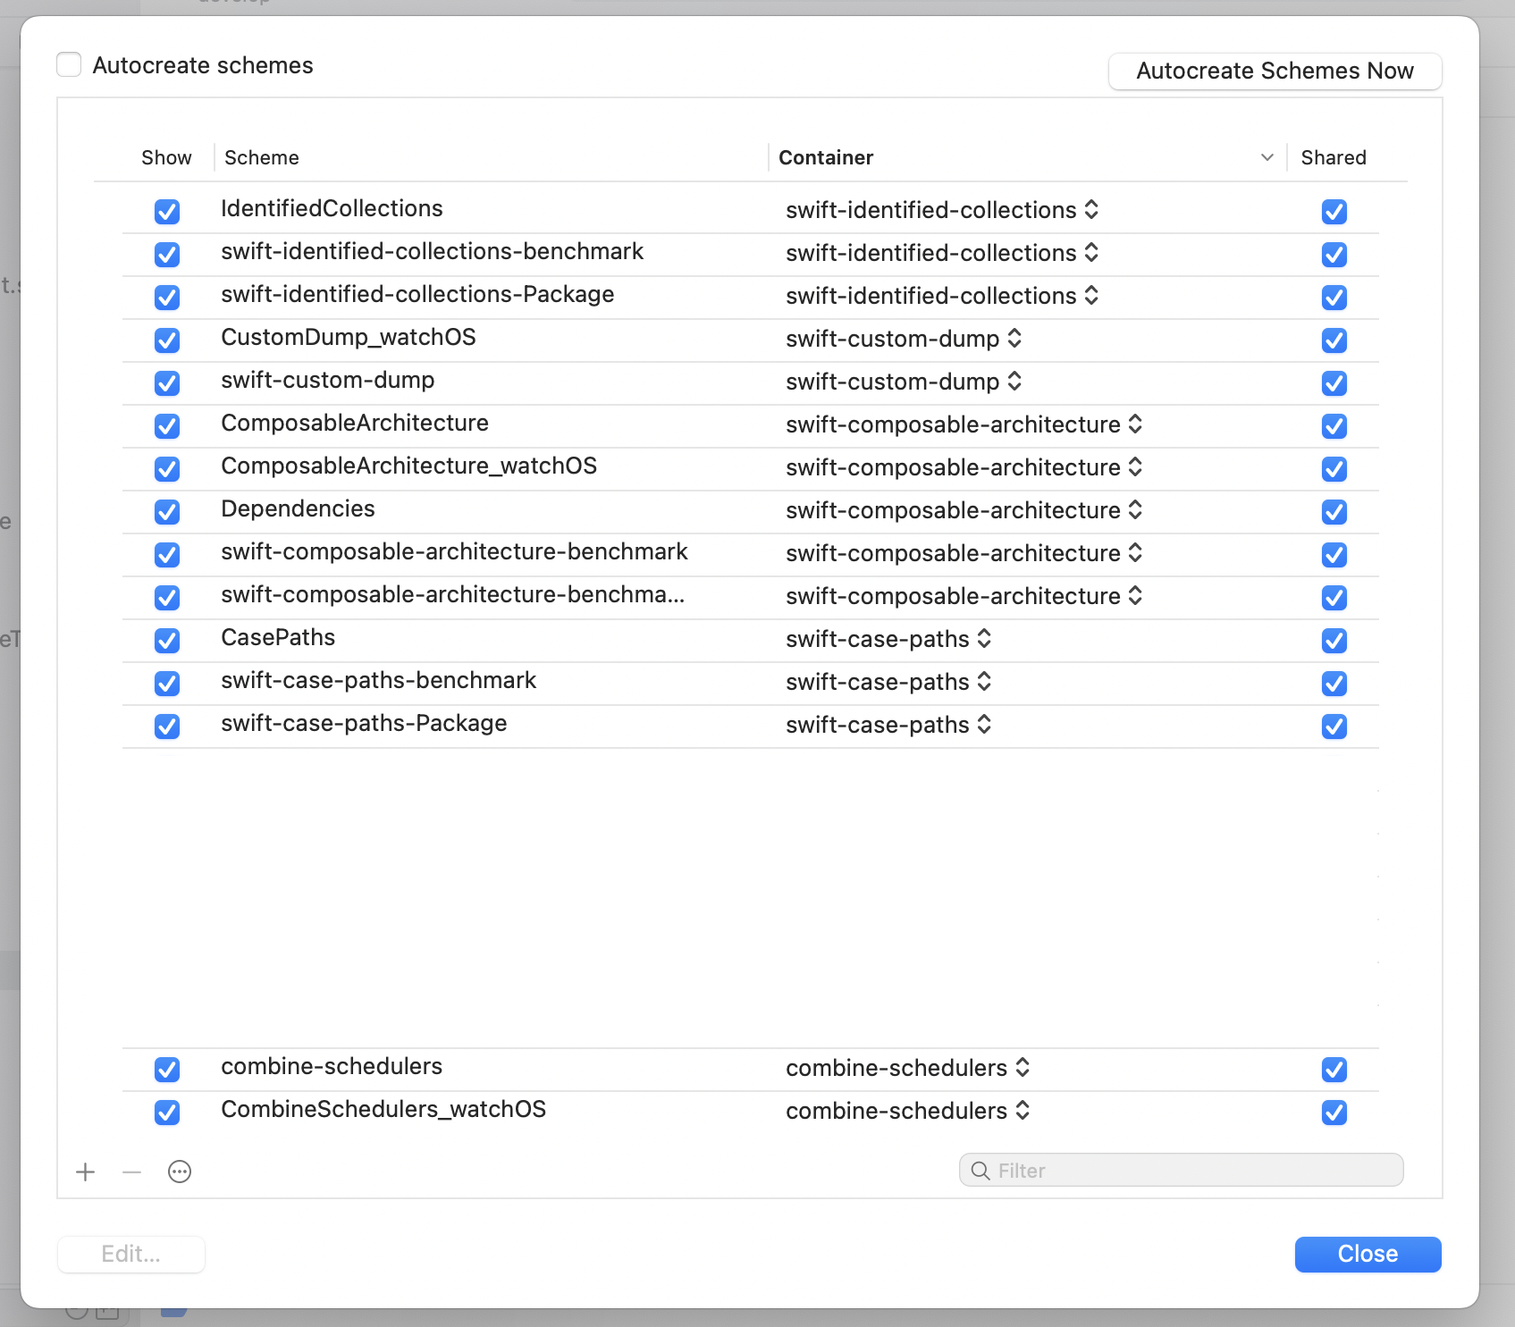1515x1327 pixels.
Task: Click the Close button
Action: click(x=1368, y=1254)
